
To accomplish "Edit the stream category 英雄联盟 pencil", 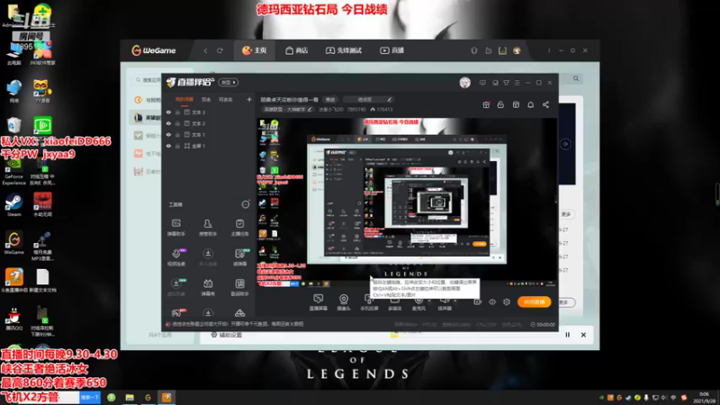I will pyautogui.click(x=310, y=109).
